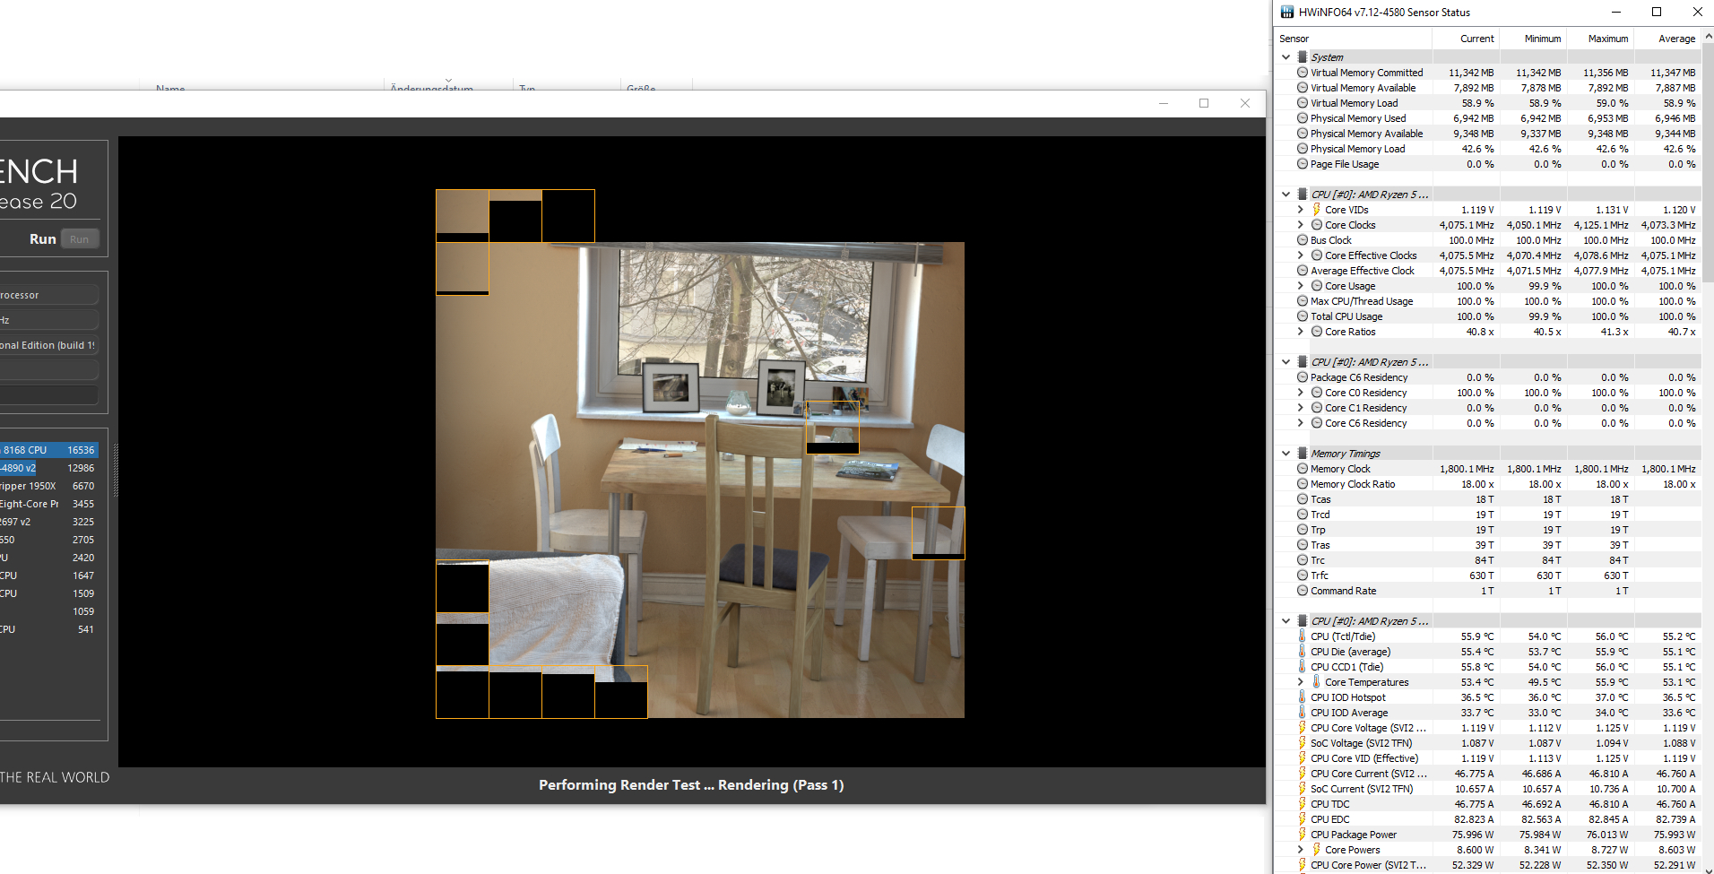Expand the Core Powers entry
The width and height of the screenshot is (1714, 874).
pyautogui.click(x=1300, y=849)
